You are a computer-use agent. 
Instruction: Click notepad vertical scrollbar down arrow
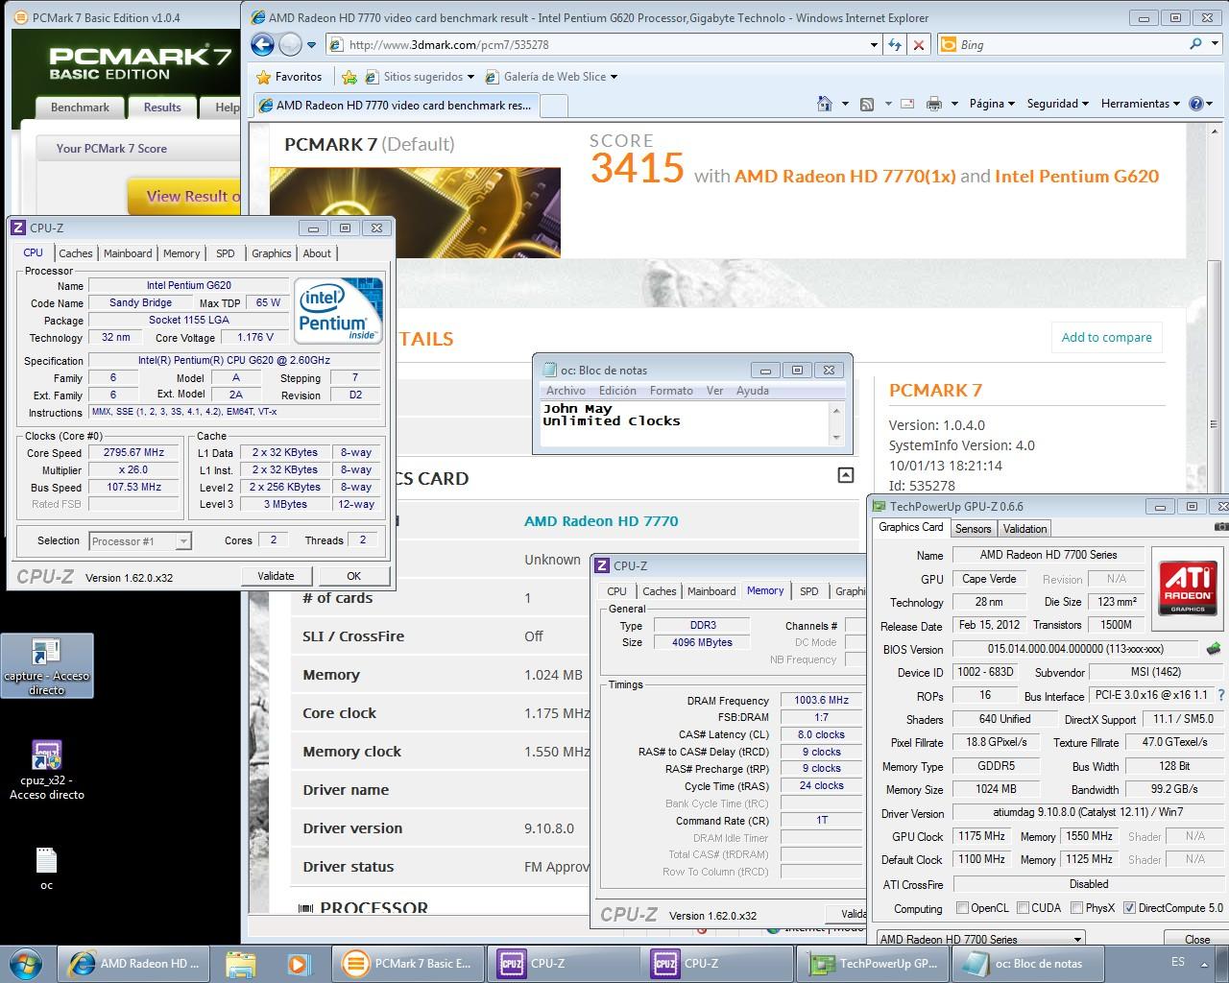(836, 438)
